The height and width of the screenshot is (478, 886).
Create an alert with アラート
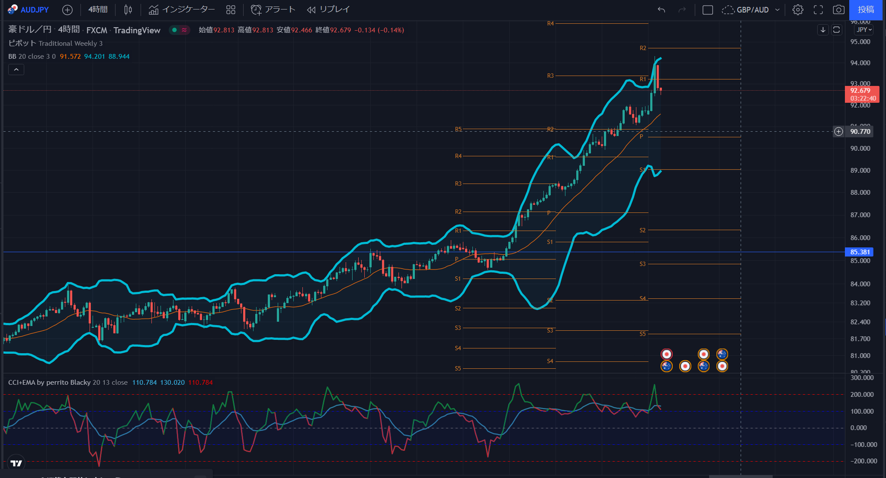click(273, 9)
